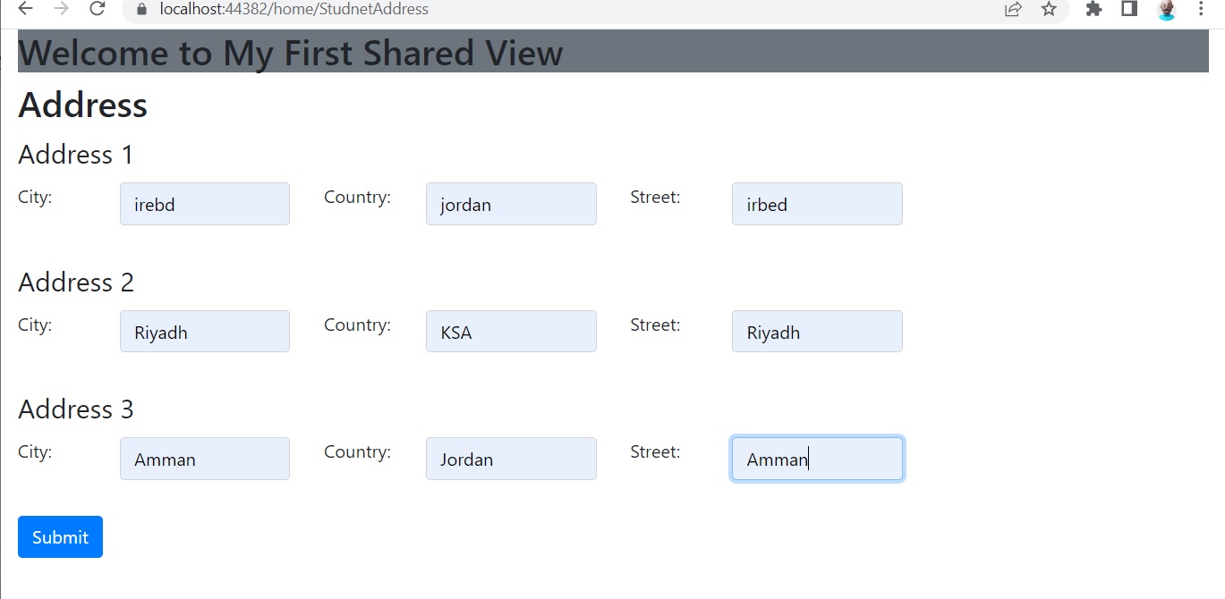
Task: Click the browser back arrow
Action: [25, 9]
